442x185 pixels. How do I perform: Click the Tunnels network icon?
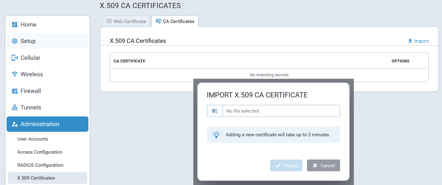point(14,108)
